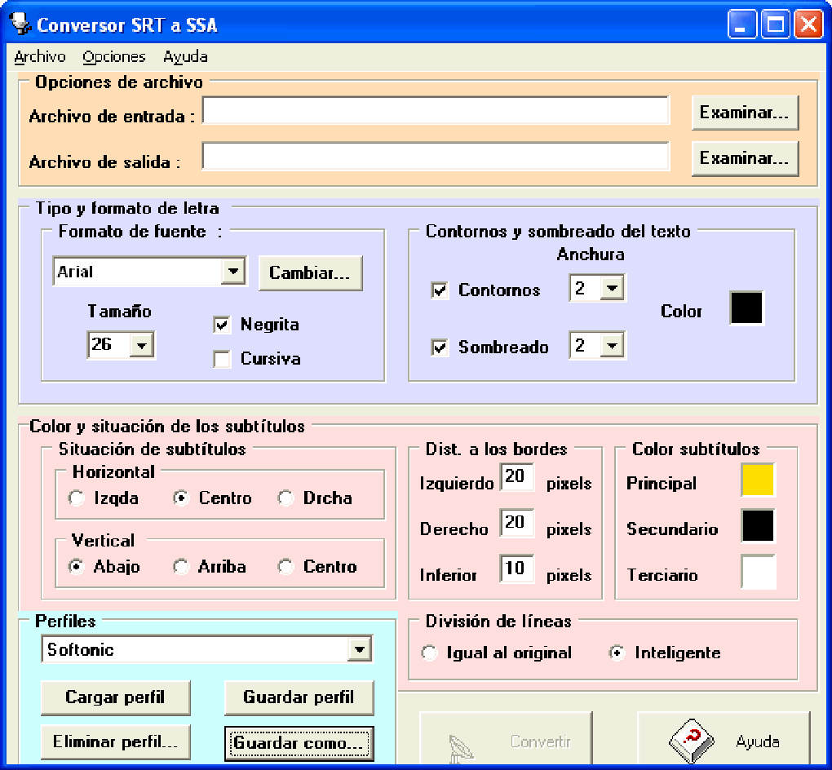
Task: Click the white Terciario color swatch
Action: (758, 572)
